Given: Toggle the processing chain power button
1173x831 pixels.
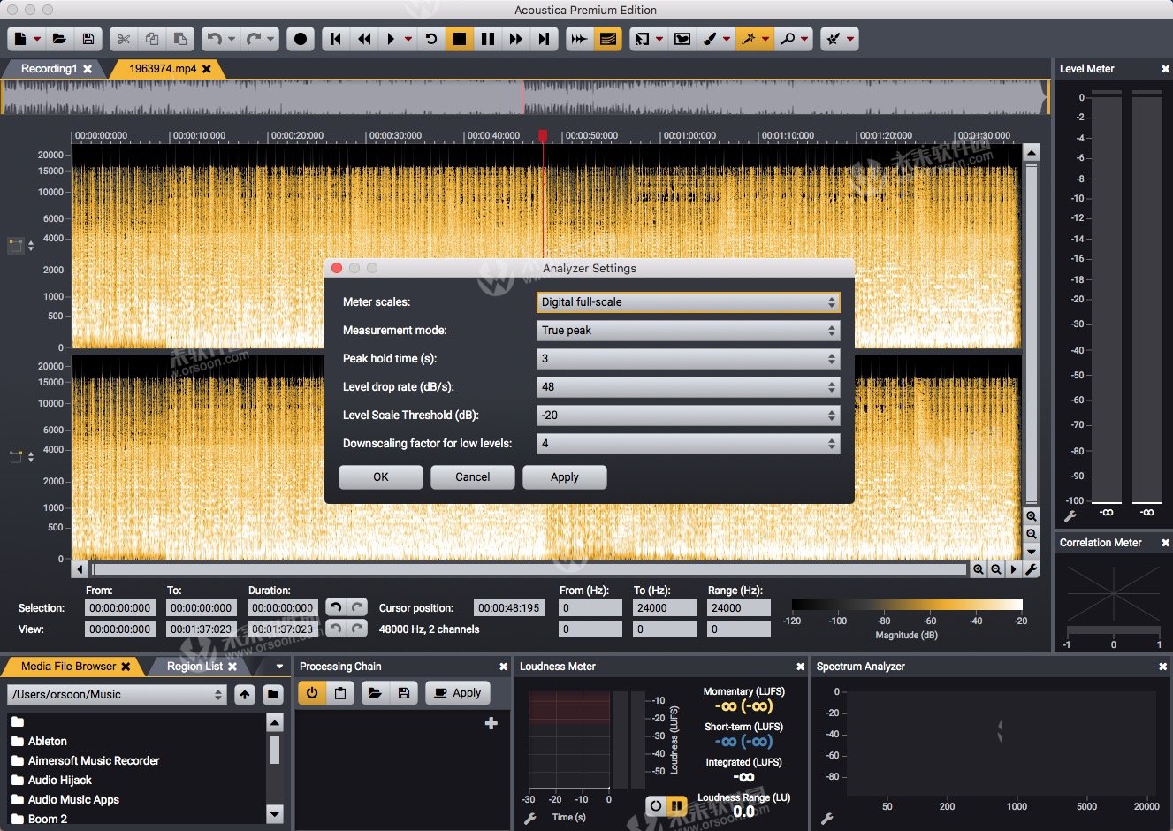Looking at the screenshot, I should [x=312, y=693].
